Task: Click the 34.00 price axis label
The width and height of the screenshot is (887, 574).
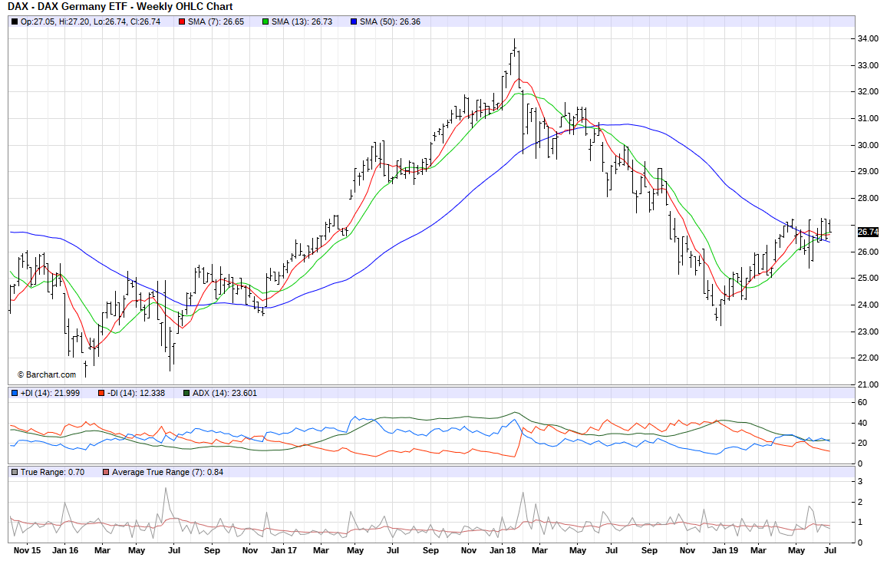Action: (868, 38)
